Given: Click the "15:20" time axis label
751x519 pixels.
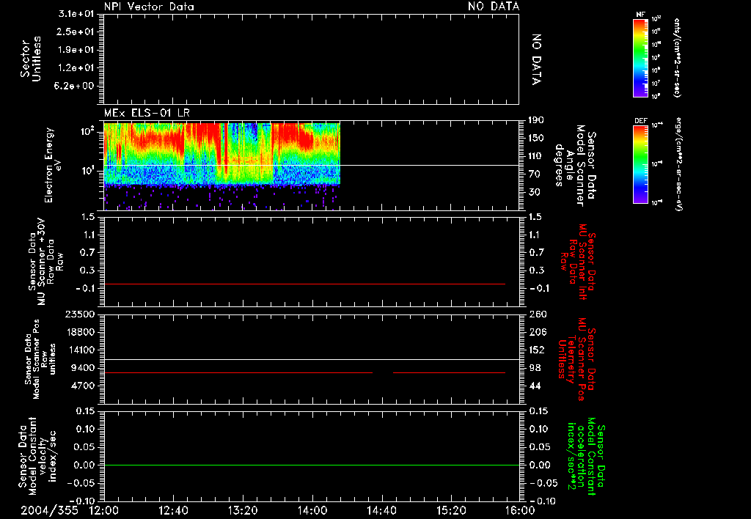Looking at the screenshot, I should (451, 510).
